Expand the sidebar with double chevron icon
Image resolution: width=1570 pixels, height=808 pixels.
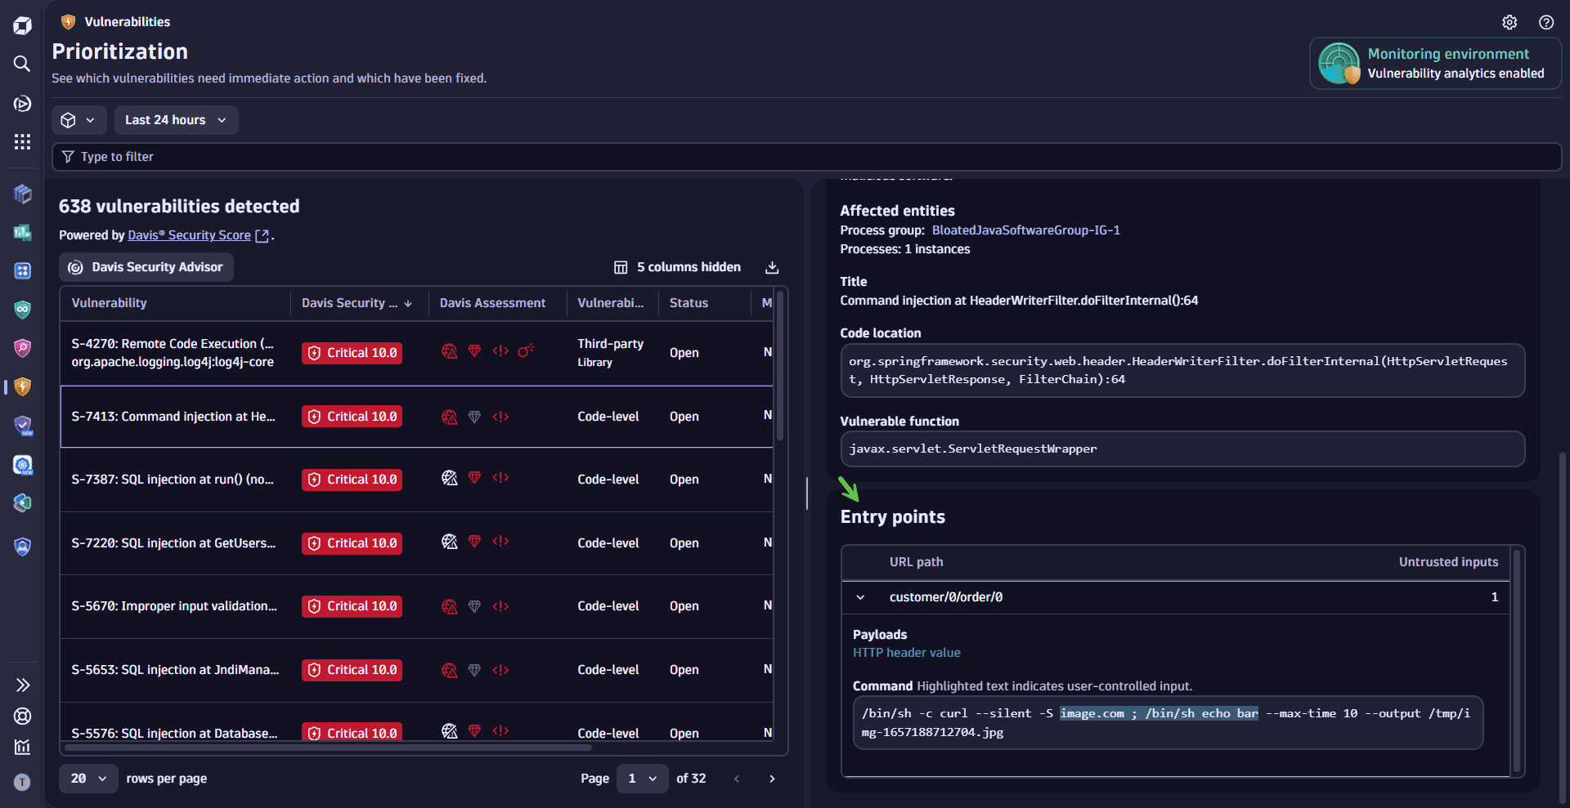[22, 685]
